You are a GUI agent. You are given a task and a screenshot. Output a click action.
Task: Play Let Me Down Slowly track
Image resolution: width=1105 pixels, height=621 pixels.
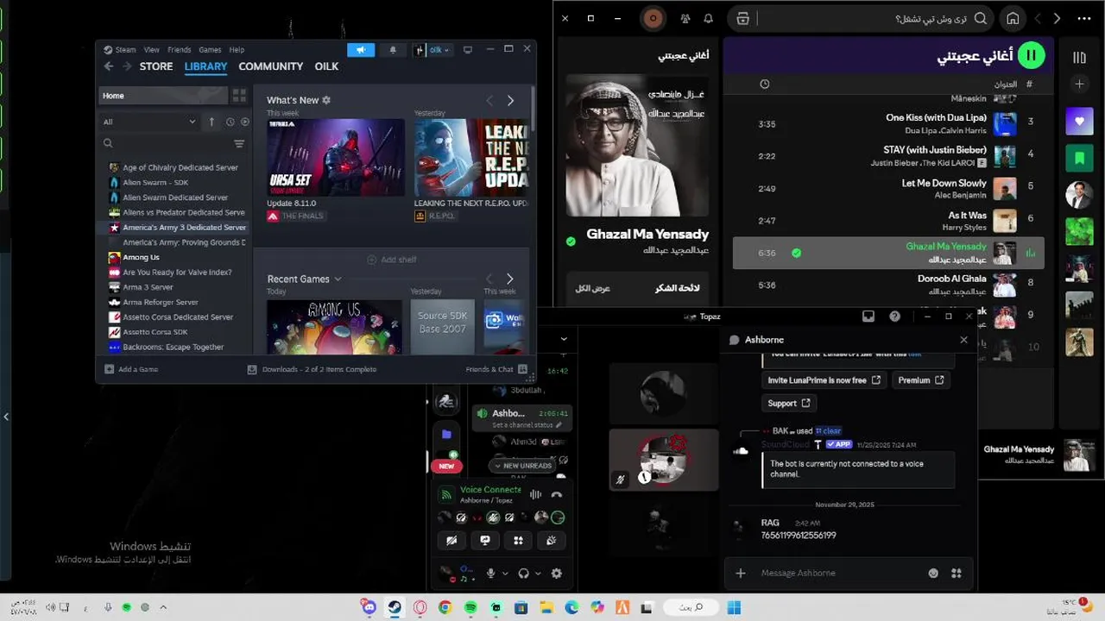tap(888, 188)
